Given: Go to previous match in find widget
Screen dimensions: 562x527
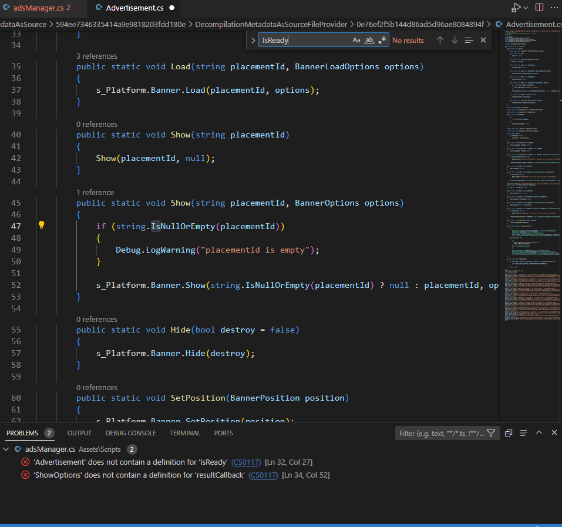Looking at the screenshot, I should (x=440, y=40).
